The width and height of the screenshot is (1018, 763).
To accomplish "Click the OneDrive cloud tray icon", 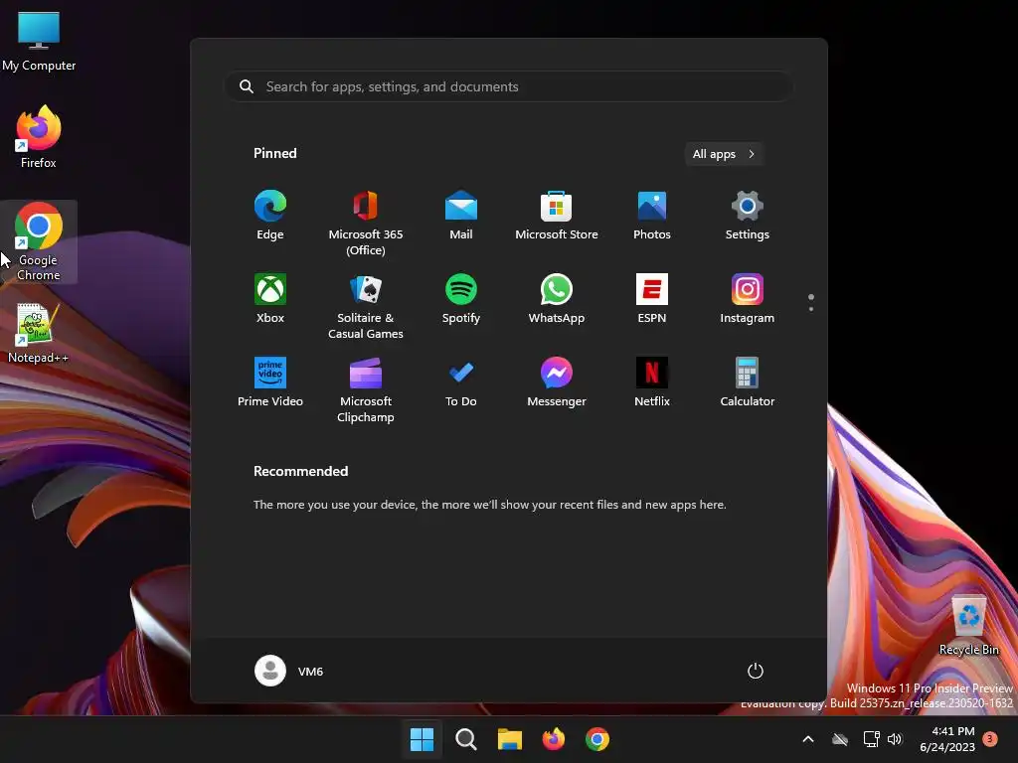I will tap(840, 739).
